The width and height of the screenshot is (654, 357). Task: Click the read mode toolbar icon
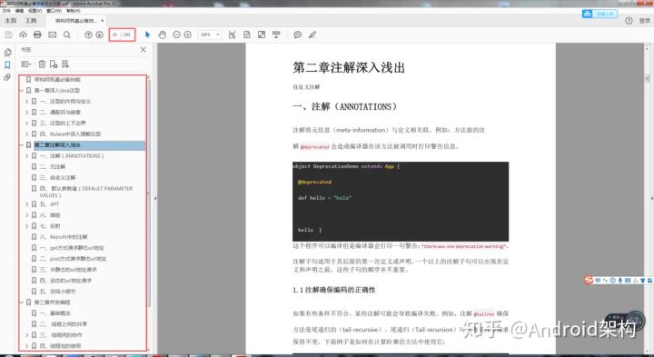coord(276,35)
